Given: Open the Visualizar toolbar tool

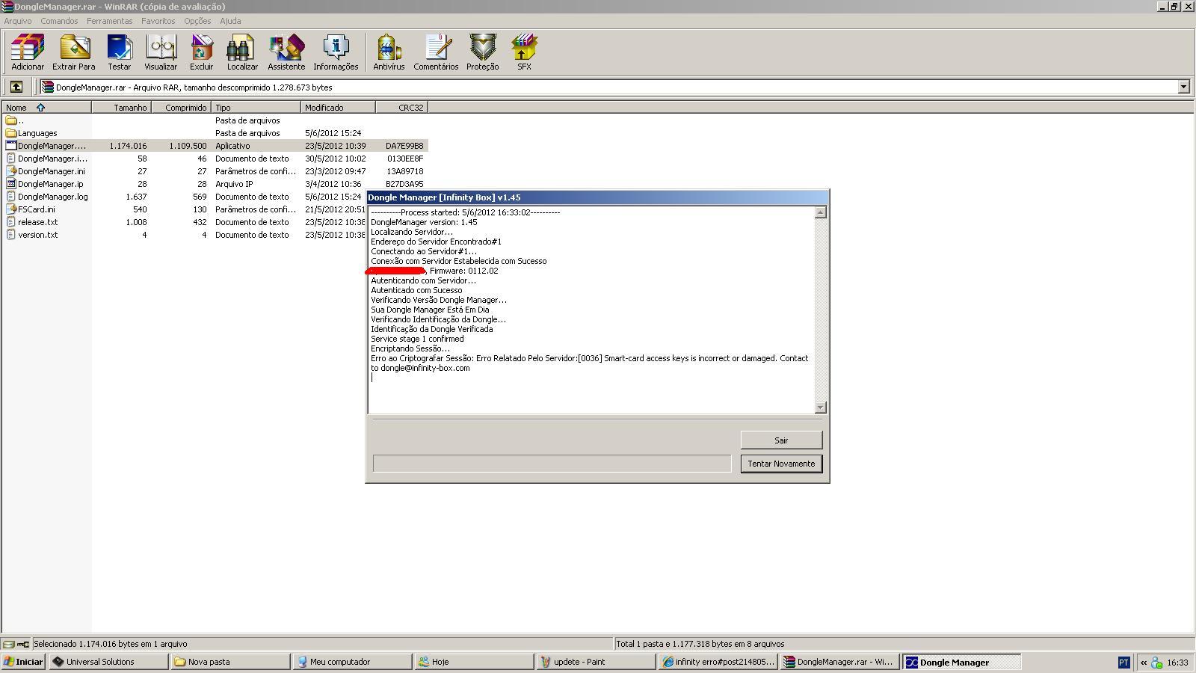Looking at the screenshot, I should tap(161, 52).
